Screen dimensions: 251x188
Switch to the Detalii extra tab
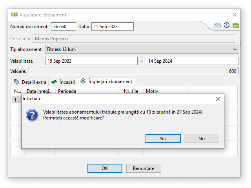[x=30, y=82]
